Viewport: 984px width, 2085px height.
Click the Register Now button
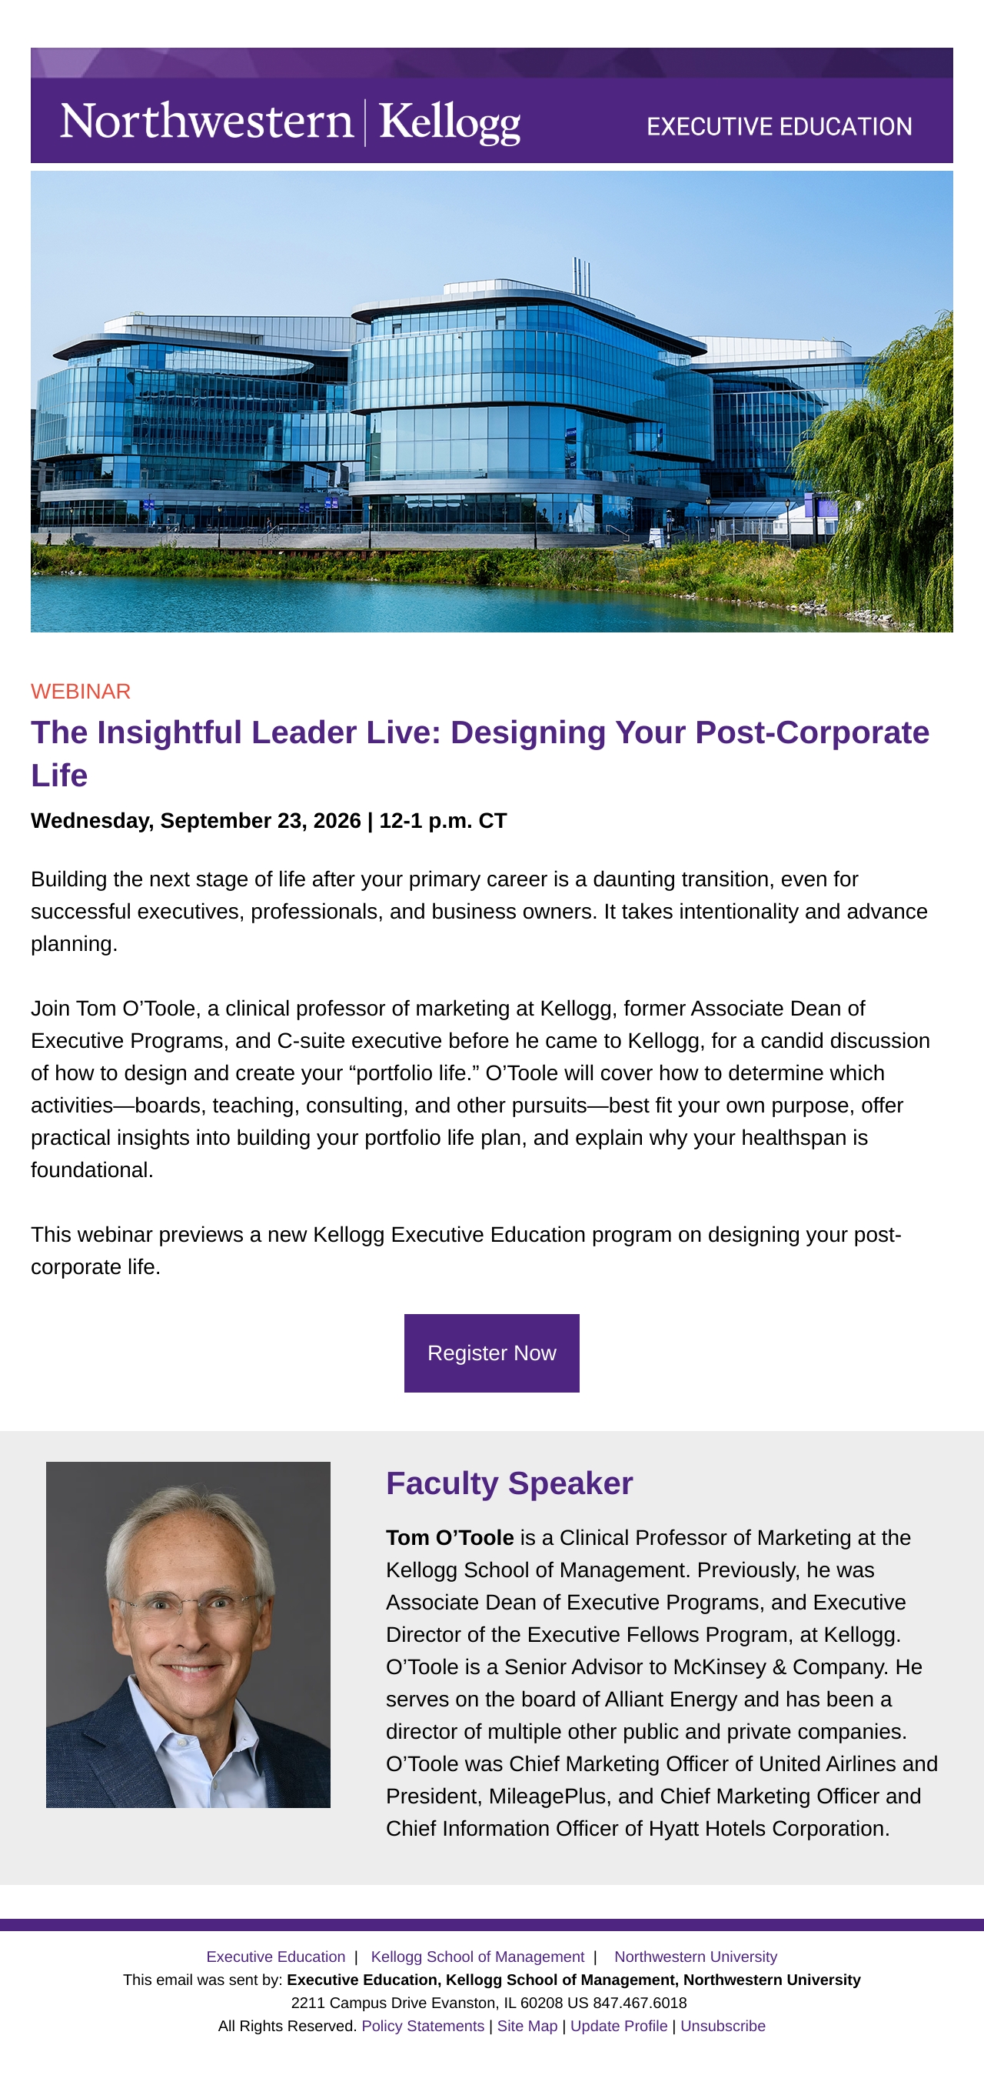point(491,1353)
